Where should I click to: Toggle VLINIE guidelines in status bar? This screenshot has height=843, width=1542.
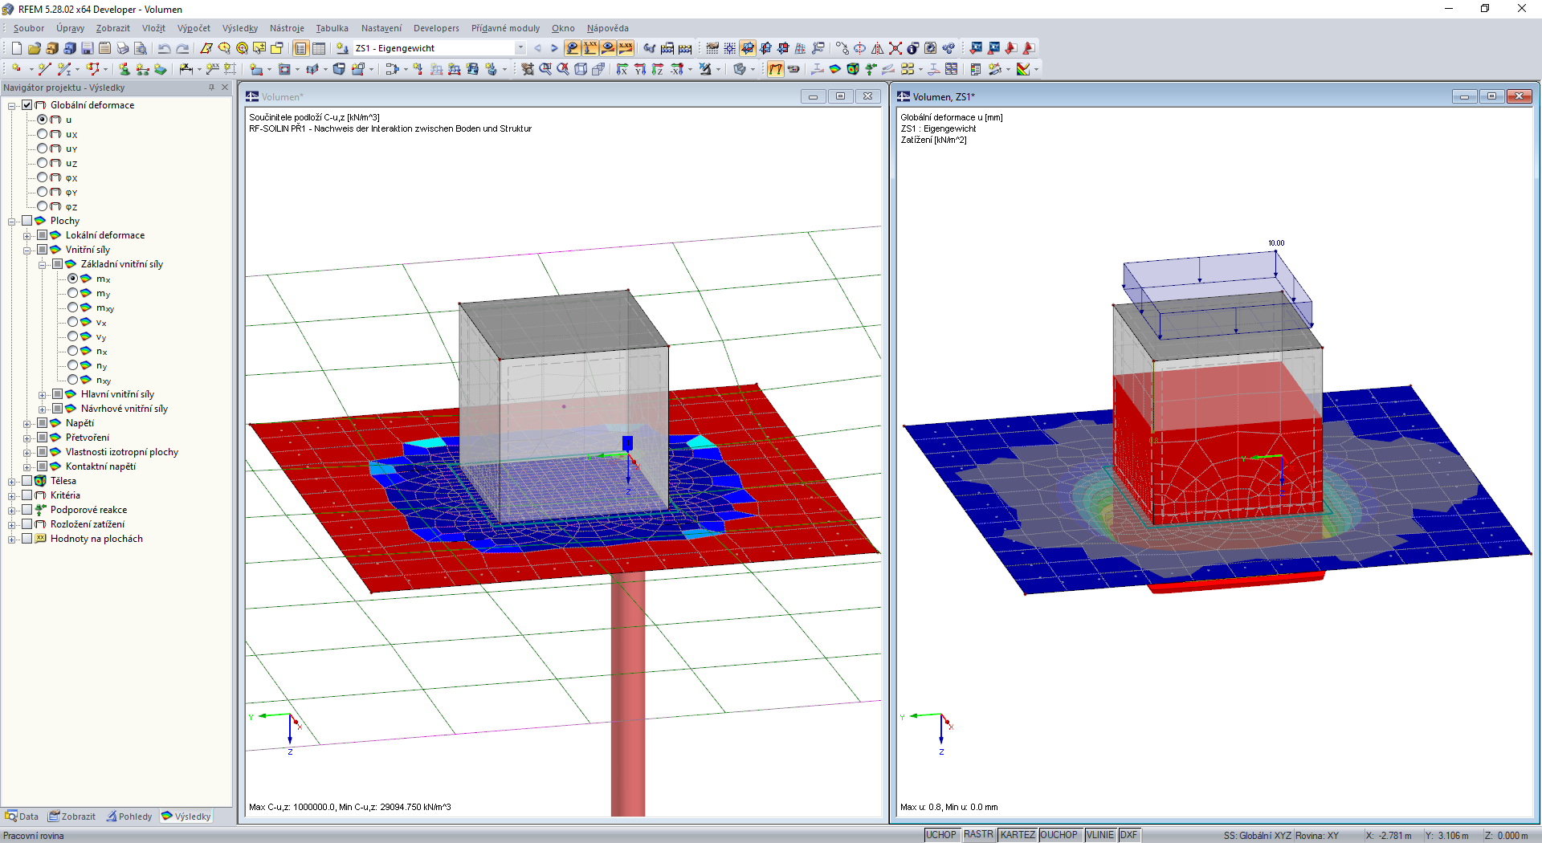click(1100, 835)
